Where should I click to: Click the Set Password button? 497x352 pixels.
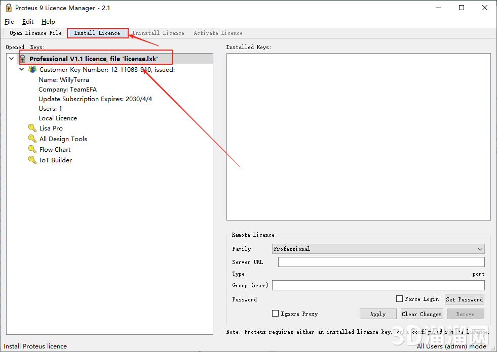coord(464,299)
